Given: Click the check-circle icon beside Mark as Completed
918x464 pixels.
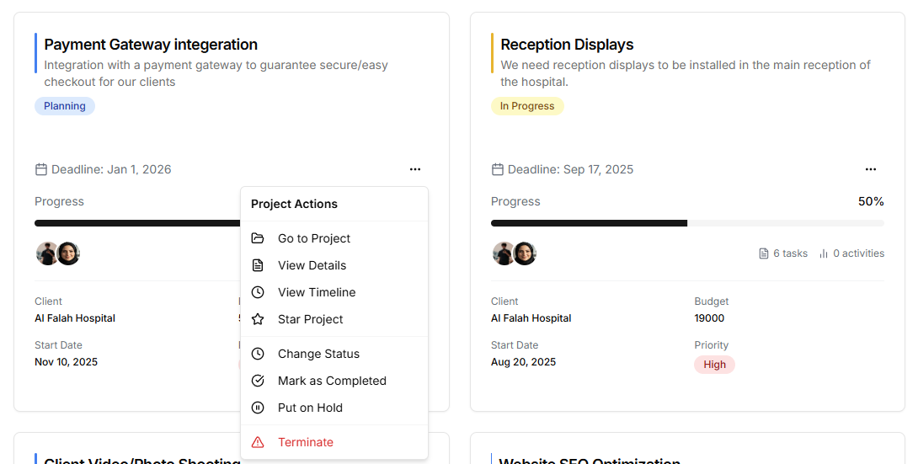Looking at the screenshot, I should point(258,381).
